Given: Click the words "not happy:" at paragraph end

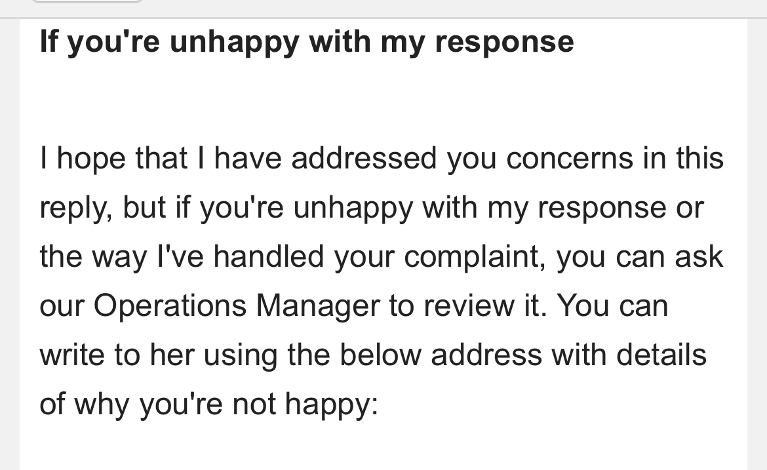Looking at the screenshot, I should (x=305, y=404).
